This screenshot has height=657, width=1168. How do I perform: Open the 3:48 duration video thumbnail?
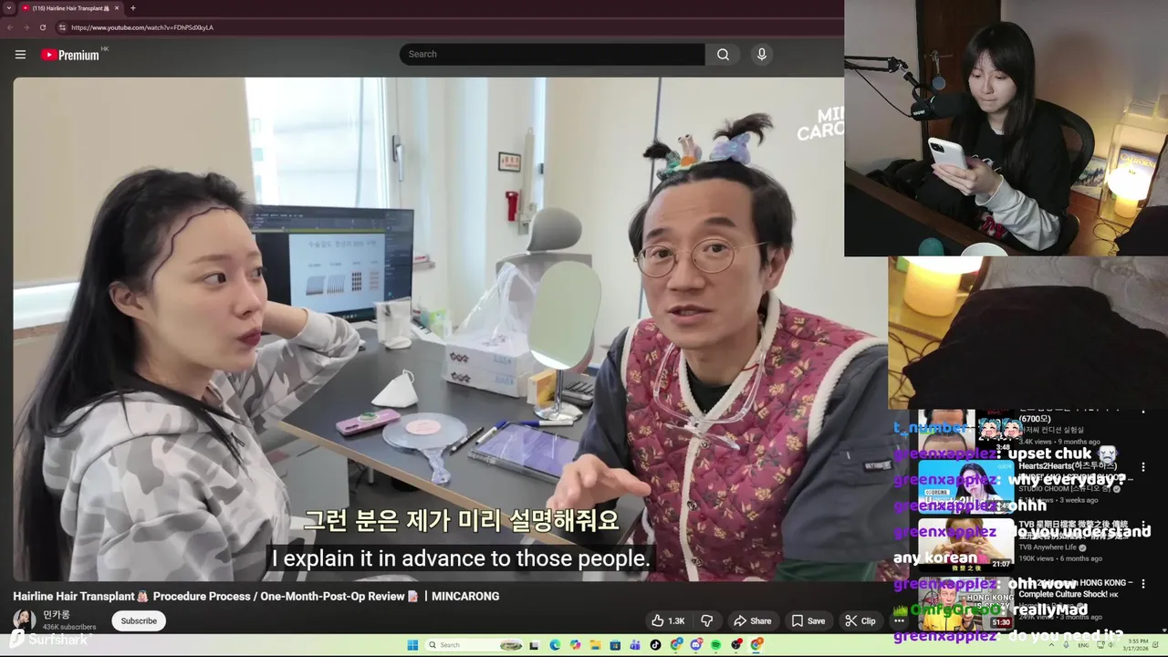pos(965,431)
